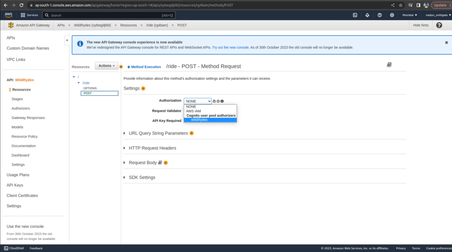Open Custom Domain Names in the sidebar

click(28, 48)
